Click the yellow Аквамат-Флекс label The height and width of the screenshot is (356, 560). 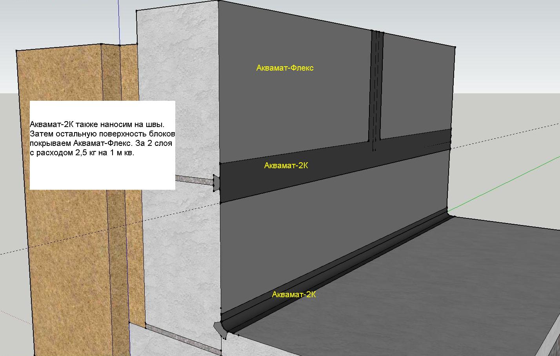tap(285, 68)
